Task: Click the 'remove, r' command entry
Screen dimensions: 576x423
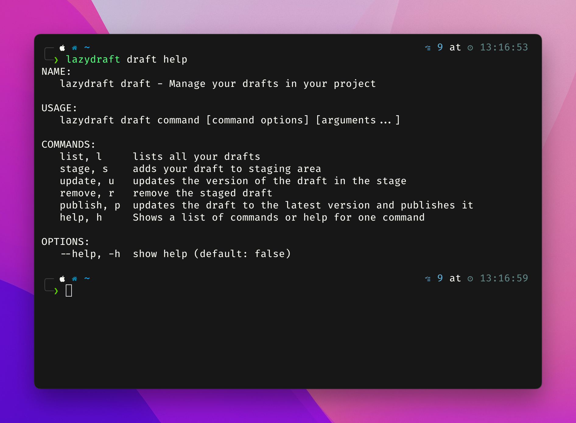Action: 87,193
